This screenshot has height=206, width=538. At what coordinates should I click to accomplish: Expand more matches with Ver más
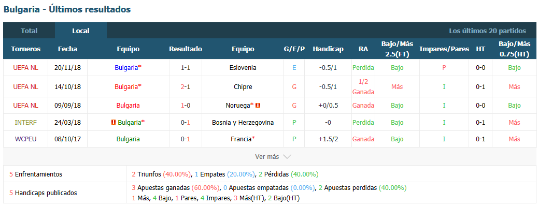pos(273,157)
